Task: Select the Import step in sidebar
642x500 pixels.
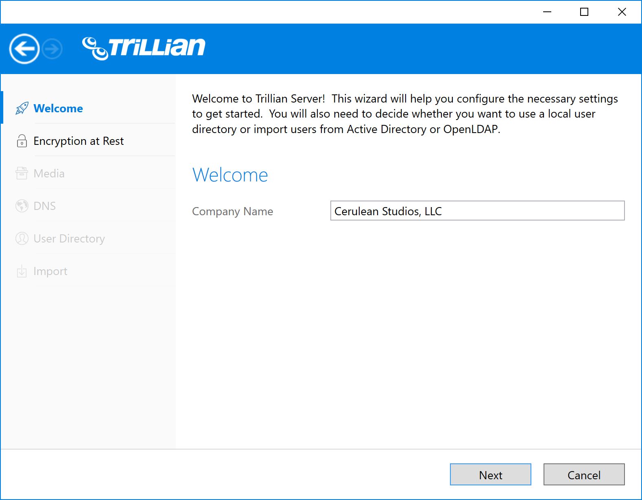Action: (89, 271)
